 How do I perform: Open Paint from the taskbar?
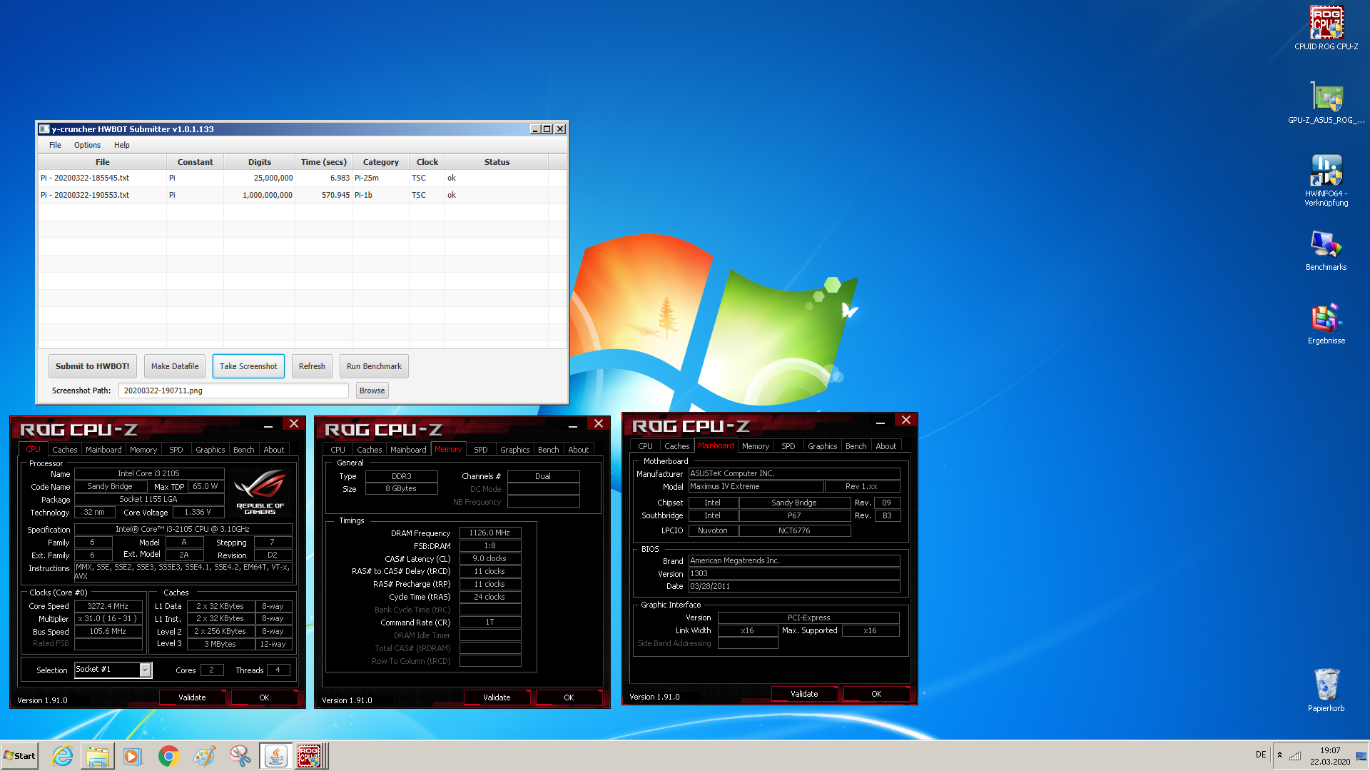coord(204,756)
